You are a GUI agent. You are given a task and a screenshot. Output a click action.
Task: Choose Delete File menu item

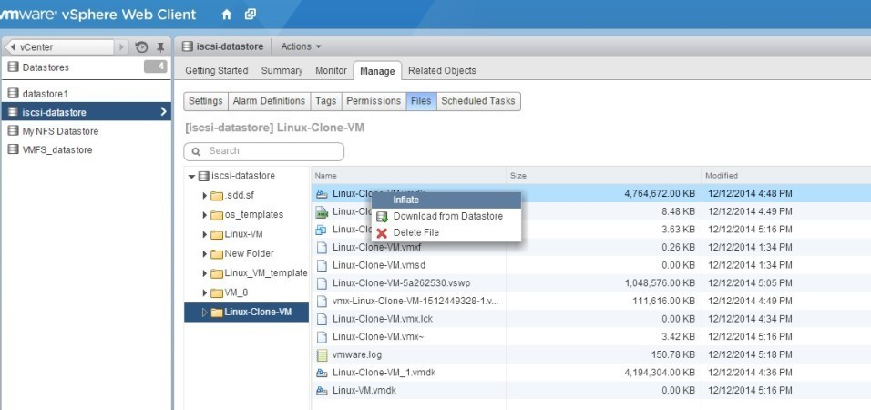(x=446, y=232)
